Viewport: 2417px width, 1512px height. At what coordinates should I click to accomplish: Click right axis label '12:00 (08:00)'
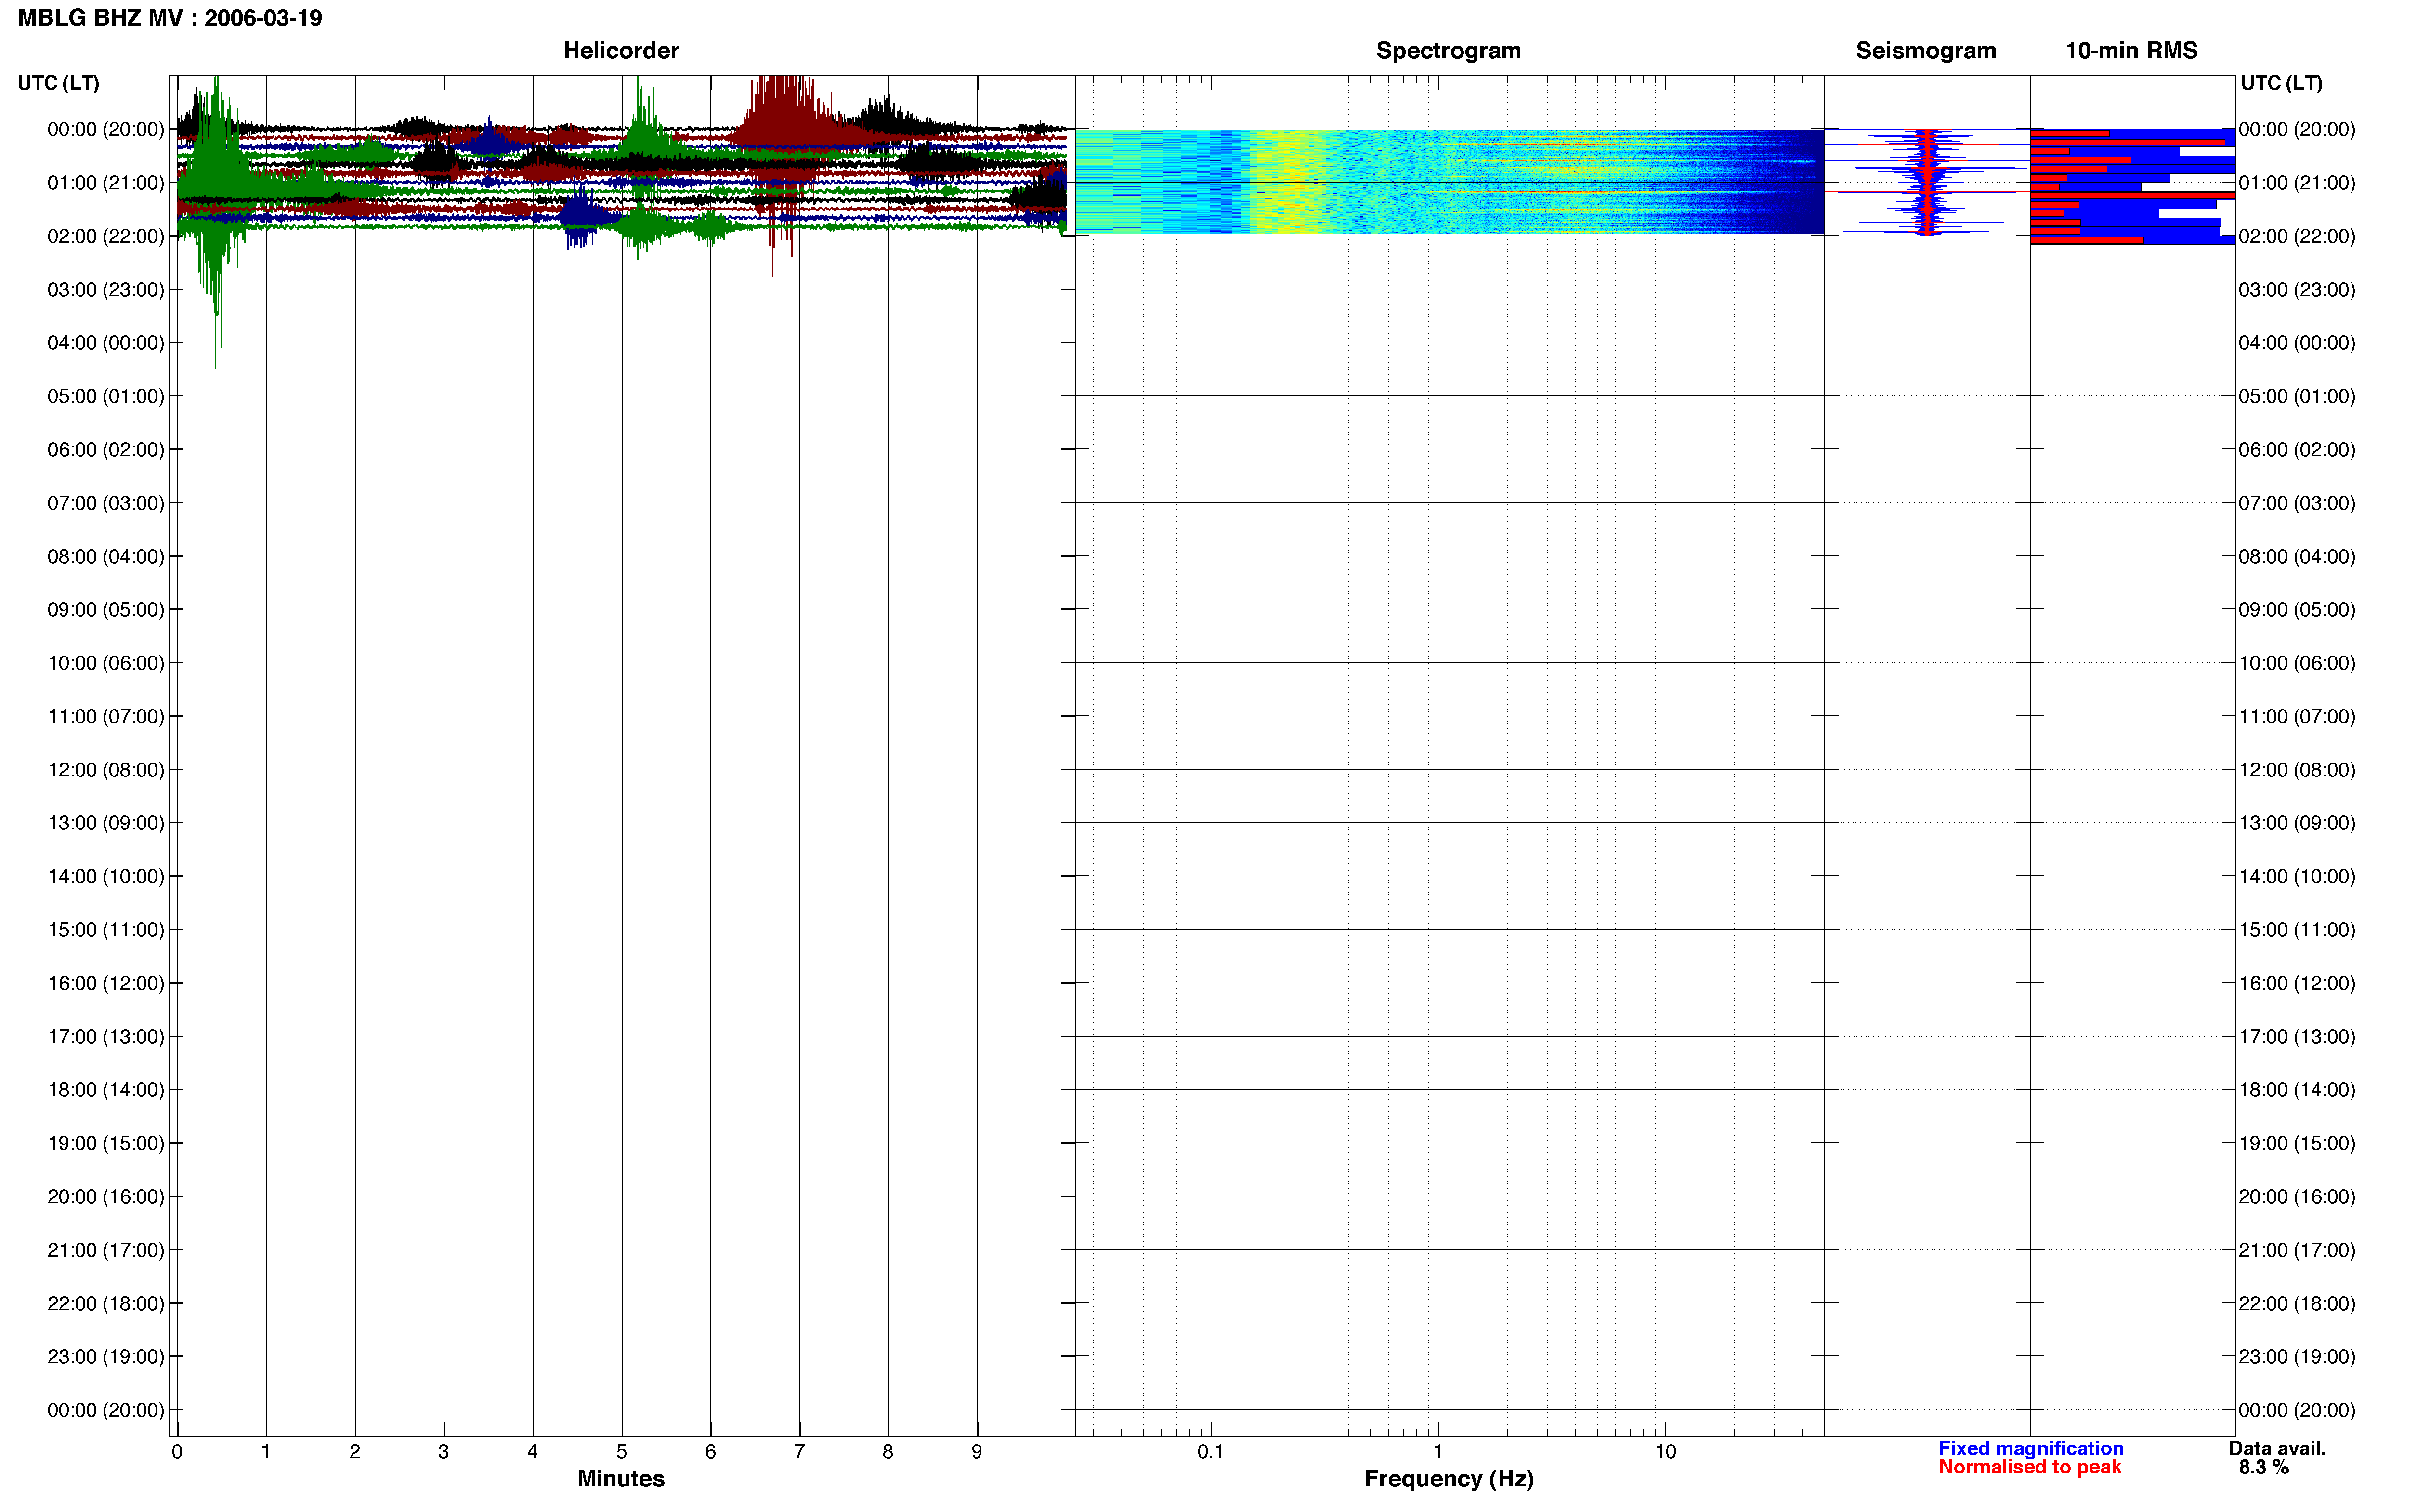pos(2297,770)
